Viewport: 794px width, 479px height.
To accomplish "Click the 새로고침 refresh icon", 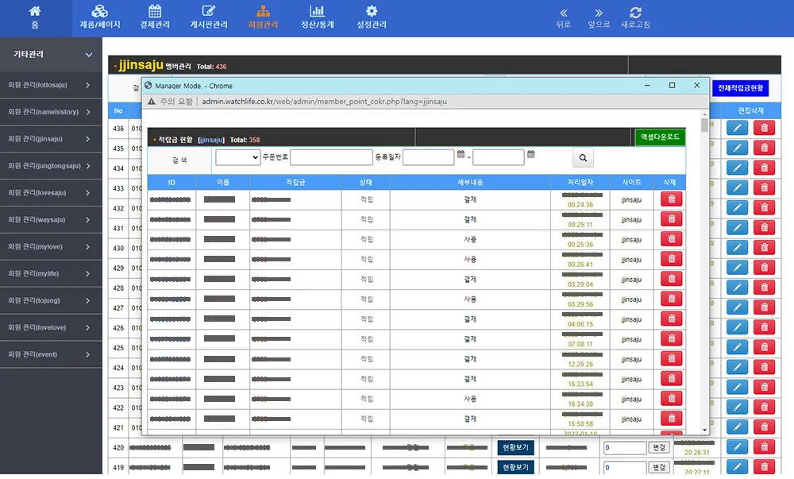I will 635,17.
